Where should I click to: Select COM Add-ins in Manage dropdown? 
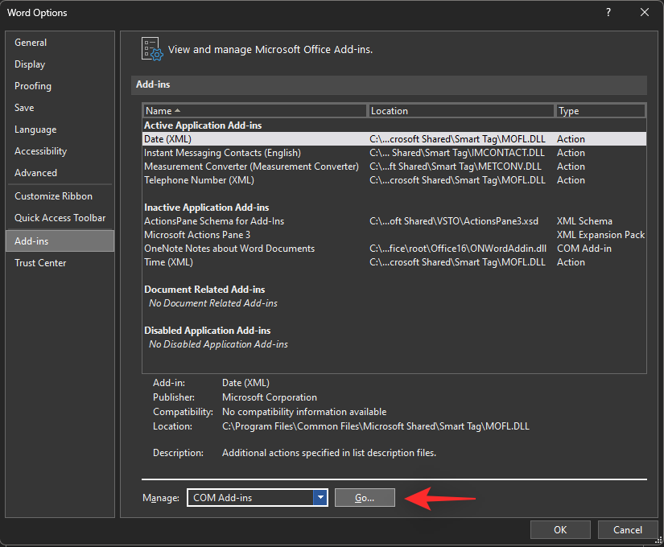[x=258, y=497]
